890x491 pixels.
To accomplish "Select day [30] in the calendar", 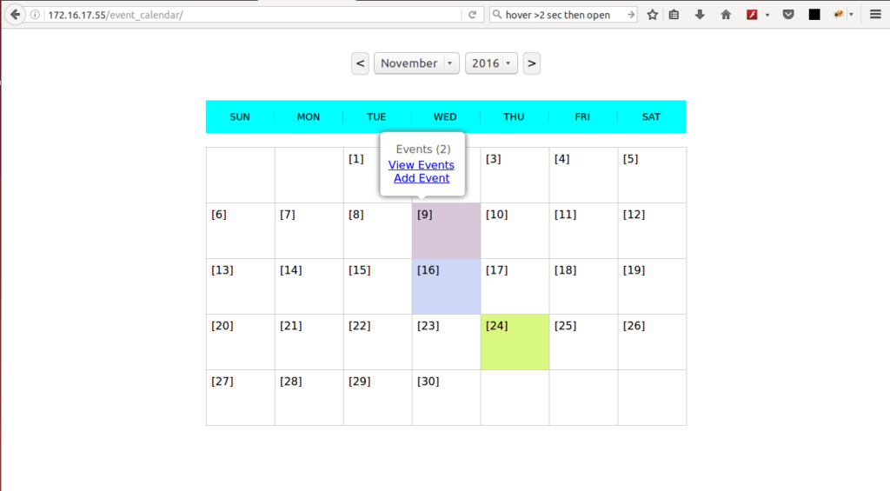I will (446, 397).
